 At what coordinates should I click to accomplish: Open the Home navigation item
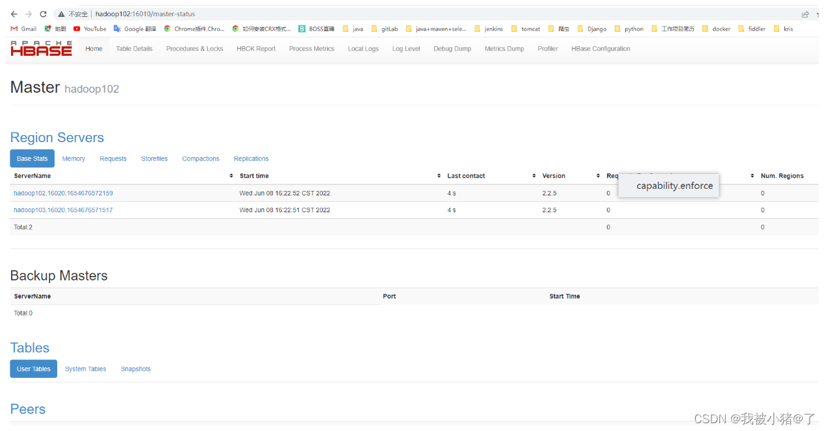point(94,49)
